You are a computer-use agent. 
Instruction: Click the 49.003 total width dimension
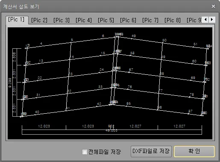point(111,130)
